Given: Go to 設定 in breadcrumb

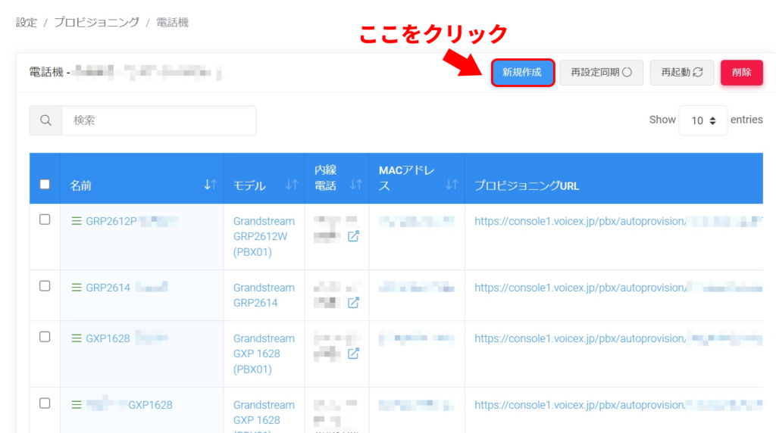Looking at the screenshot, I should pyautogui.click(x=27, y=23).
